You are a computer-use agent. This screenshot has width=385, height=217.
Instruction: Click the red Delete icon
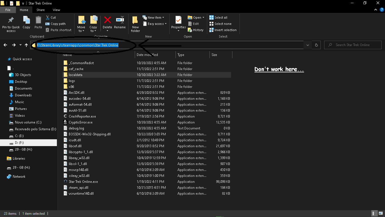107,20
